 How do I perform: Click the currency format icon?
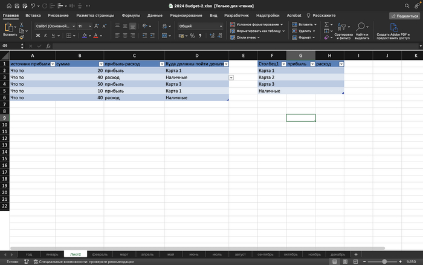pos(181,36)
